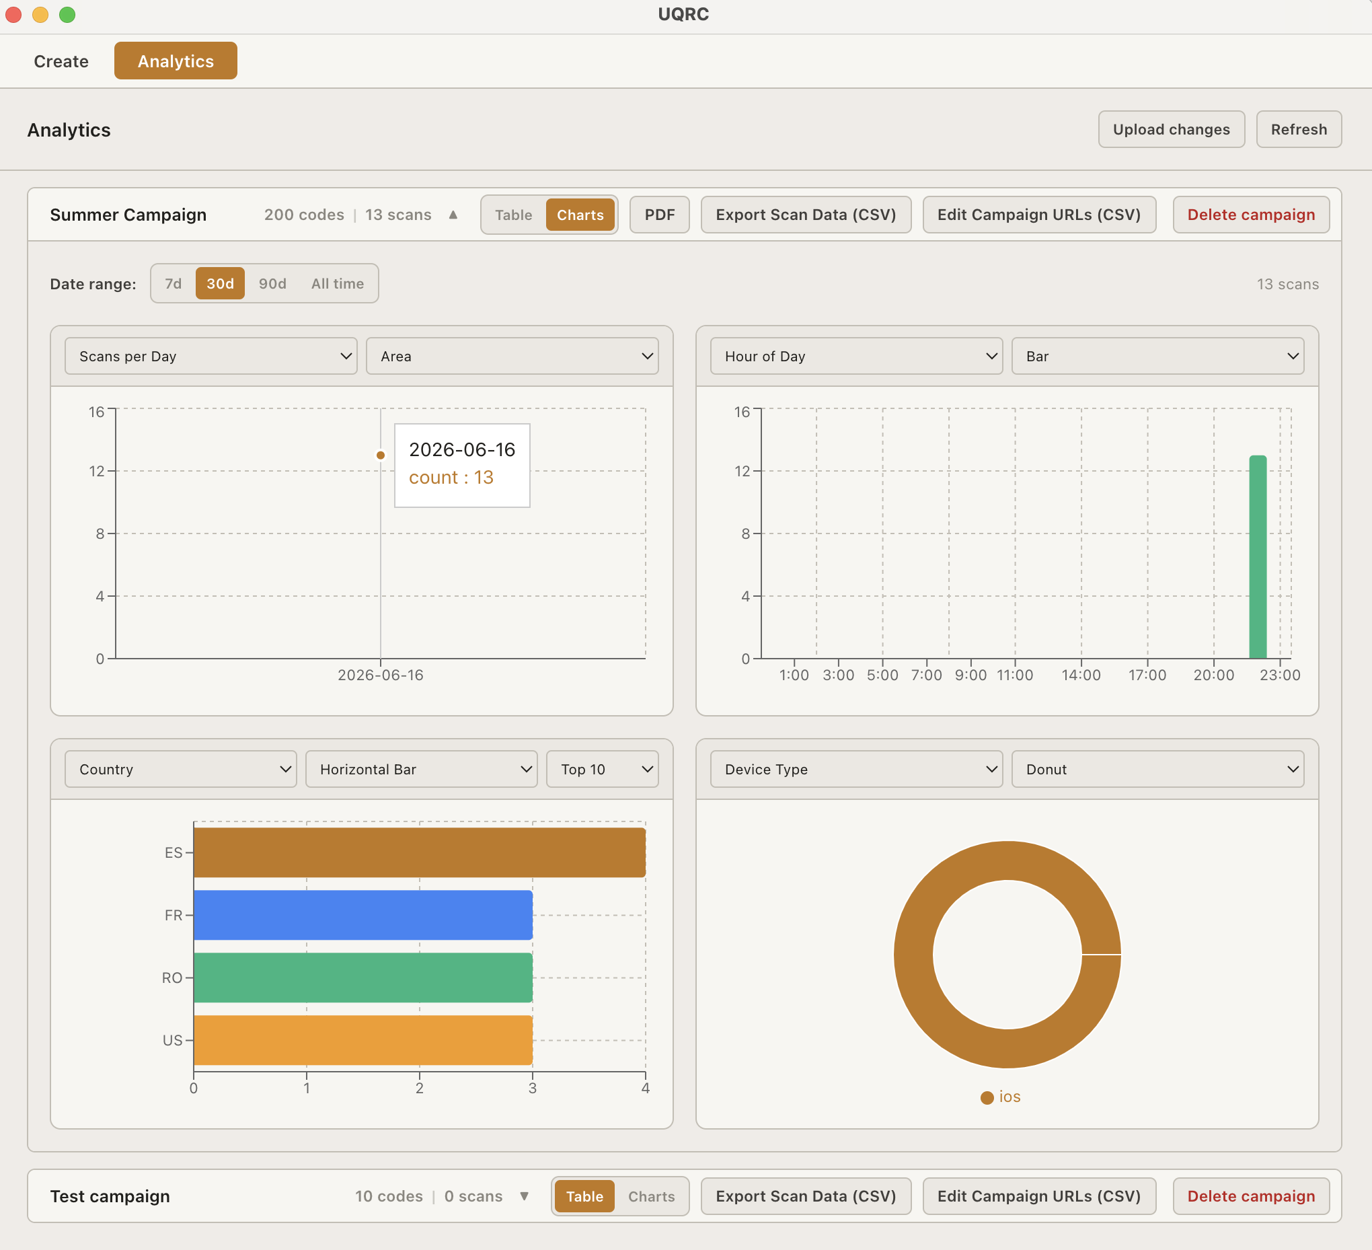1372x1250 pixels.
Task: Click the 2026-06-16 x-axis label
Action: pyautogui.click(x=381, y=675)
